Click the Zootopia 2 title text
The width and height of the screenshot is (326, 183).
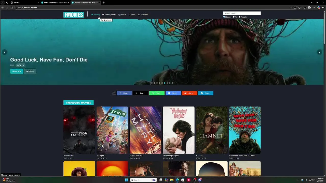(x=101, y=156)
